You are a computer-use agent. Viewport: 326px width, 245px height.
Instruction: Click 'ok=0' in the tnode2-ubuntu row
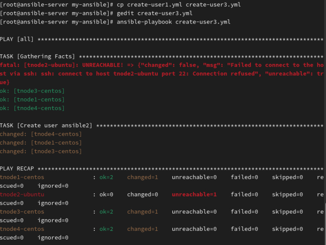coord(106,194)
